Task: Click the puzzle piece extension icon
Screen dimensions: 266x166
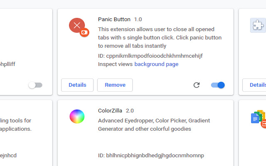Action: tap(258, 25)
